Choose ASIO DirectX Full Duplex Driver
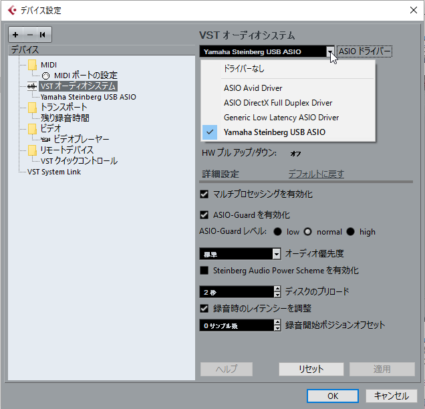 278,103
